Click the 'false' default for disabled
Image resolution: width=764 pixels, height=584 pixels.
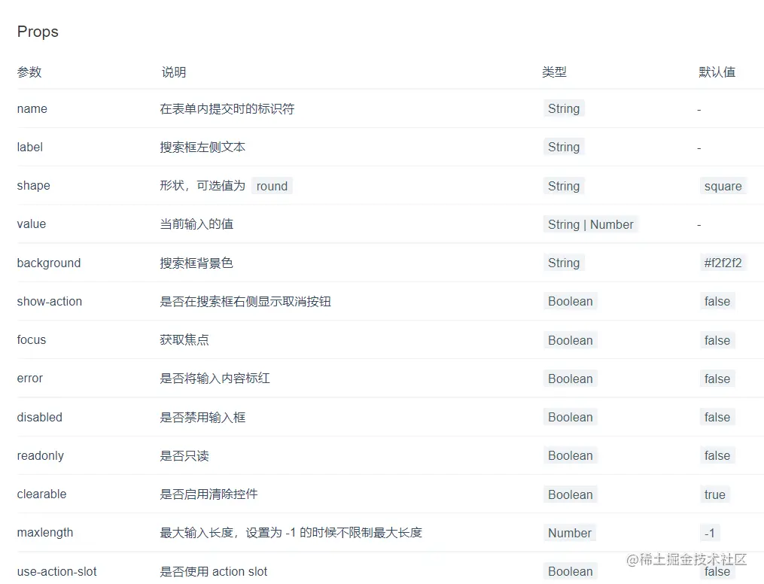tap(717, 418)
